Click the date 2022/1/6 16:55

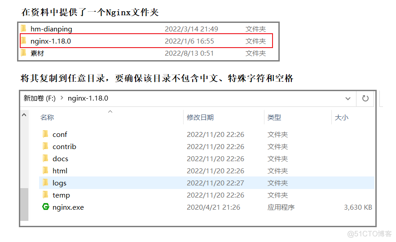point(189,41)
